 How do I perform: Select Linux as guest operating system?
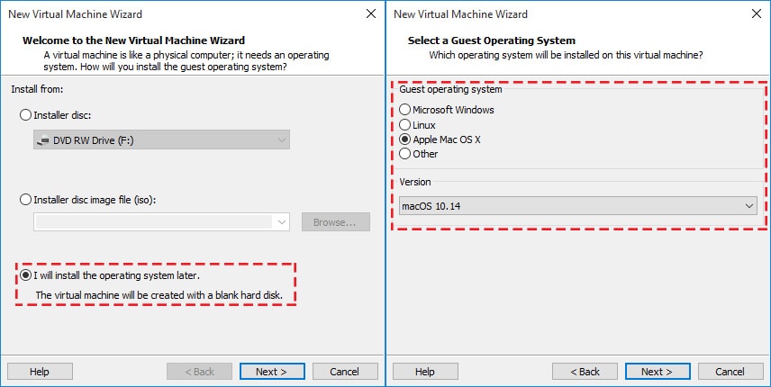tap(405, 125)
